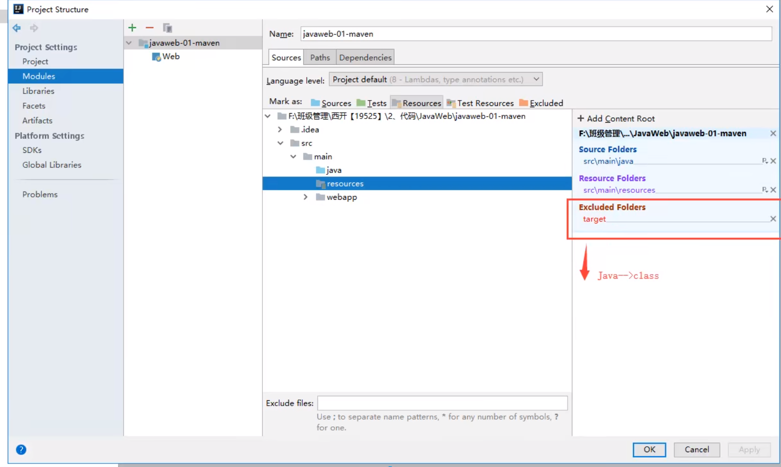Focus the module Name field
This screenshot has height=467, width=781.
pos(536,34)
